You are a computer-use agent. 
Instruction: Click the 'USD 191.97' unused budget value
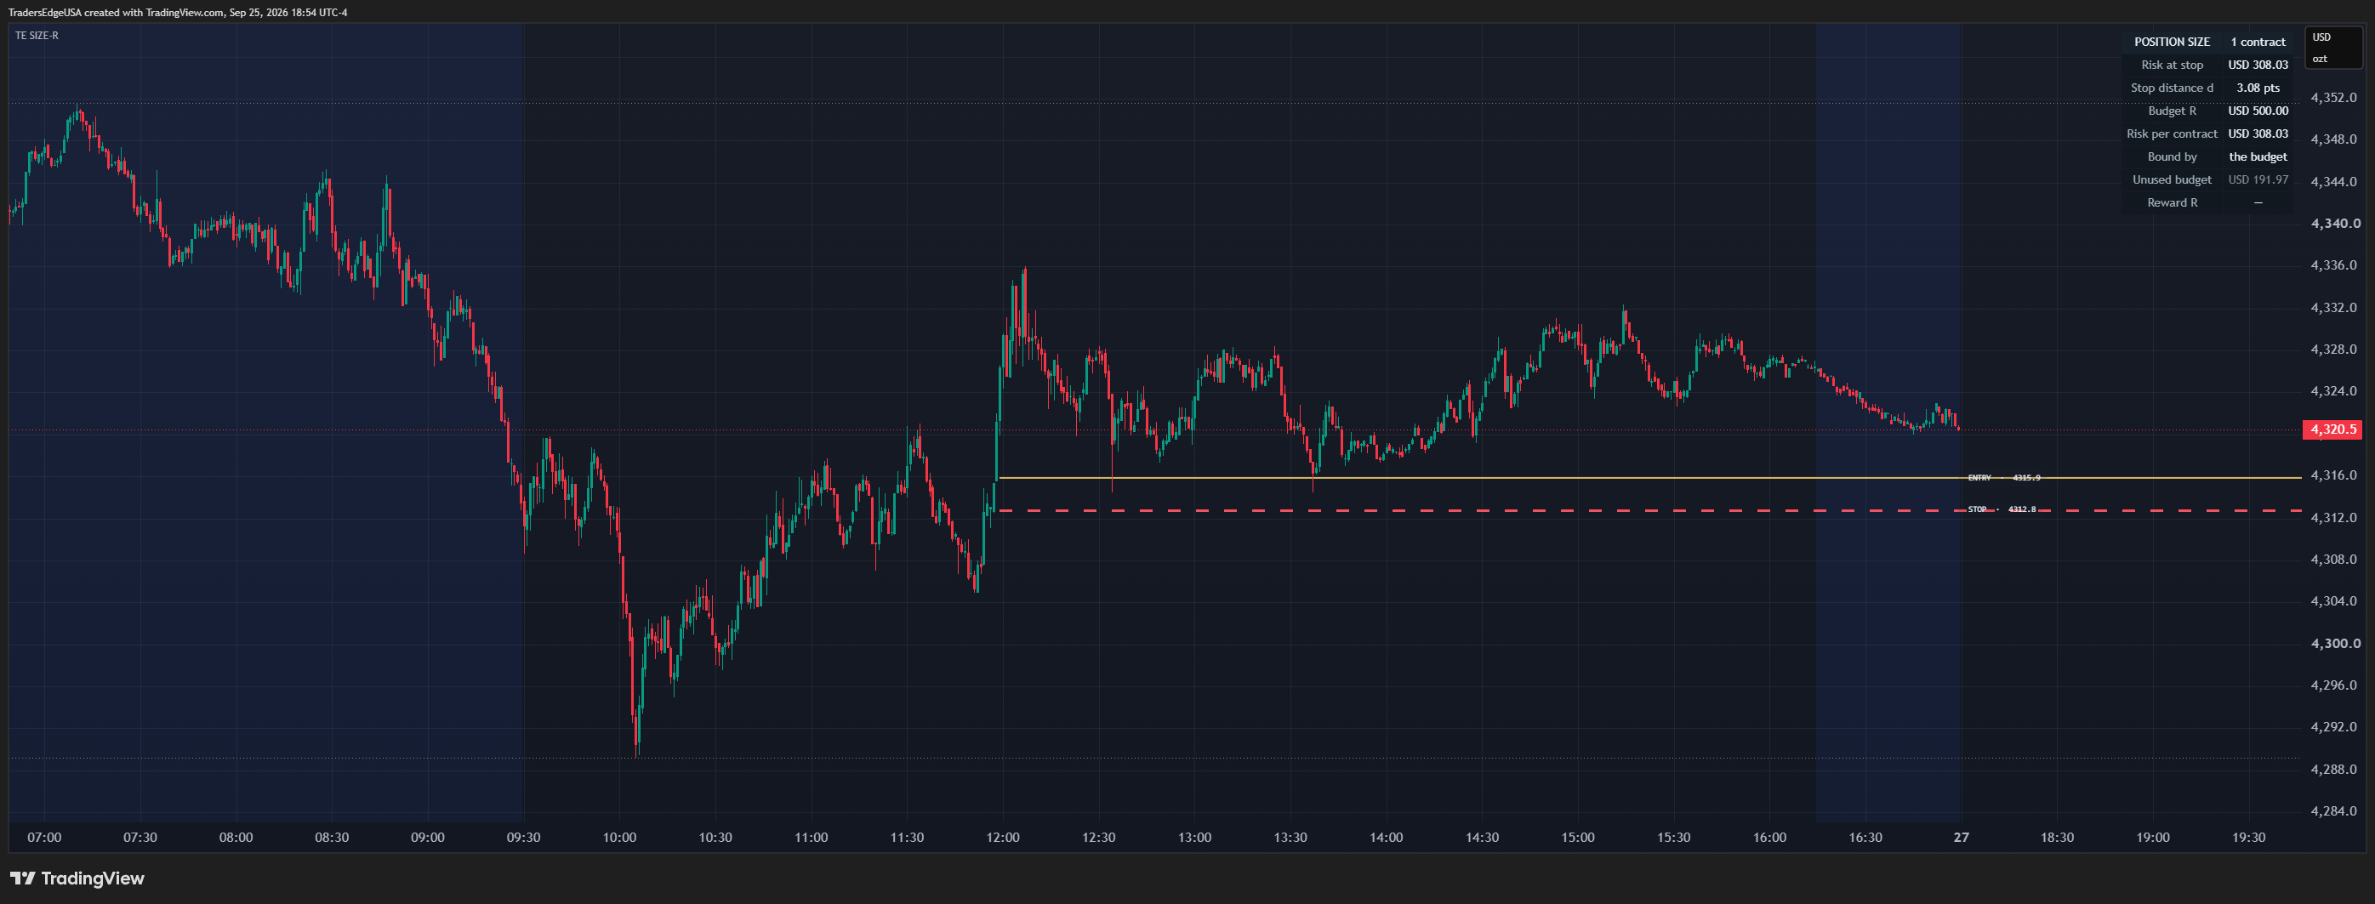2257,180
